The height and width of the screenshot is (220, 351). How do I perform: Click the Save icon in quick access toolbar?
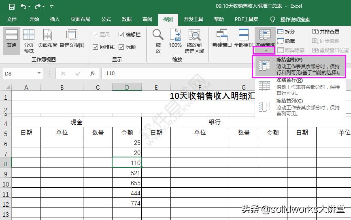[x=12, y=7]
